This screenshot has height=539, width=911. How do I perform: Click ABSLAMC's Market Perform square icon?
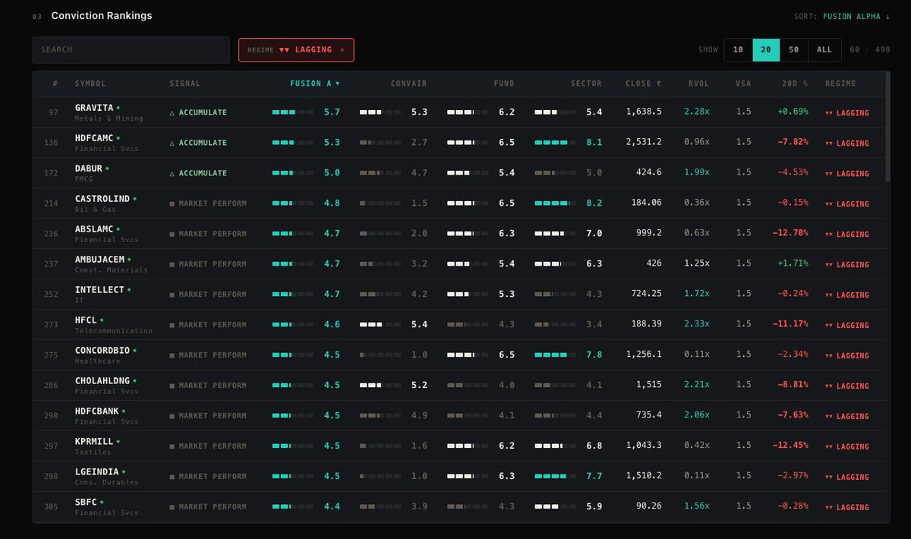[x=172, y=234]
